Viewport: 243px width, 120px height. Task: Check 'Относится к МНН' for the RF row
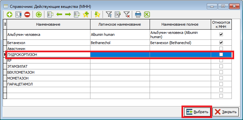221,60
